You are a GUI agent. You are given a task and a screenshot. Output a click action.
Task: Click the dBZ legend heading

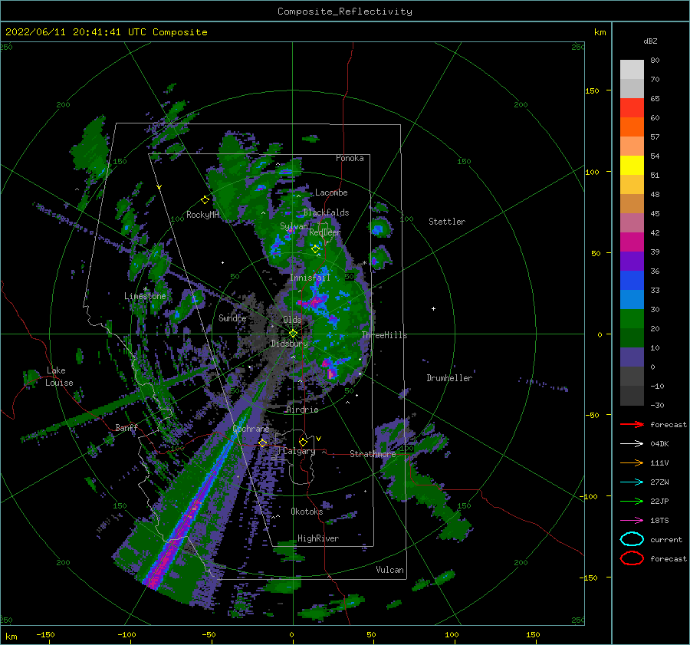click(x=650, y=41)
